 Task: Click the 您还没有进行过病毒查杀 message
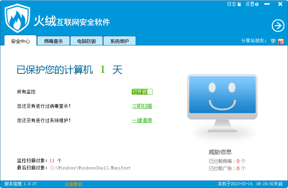[x=44, y=106]
